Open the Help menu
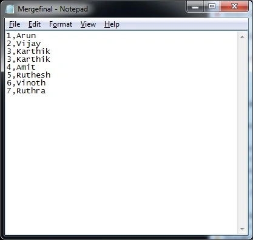The width and height of the screenshot is (253, 240). 112,24
